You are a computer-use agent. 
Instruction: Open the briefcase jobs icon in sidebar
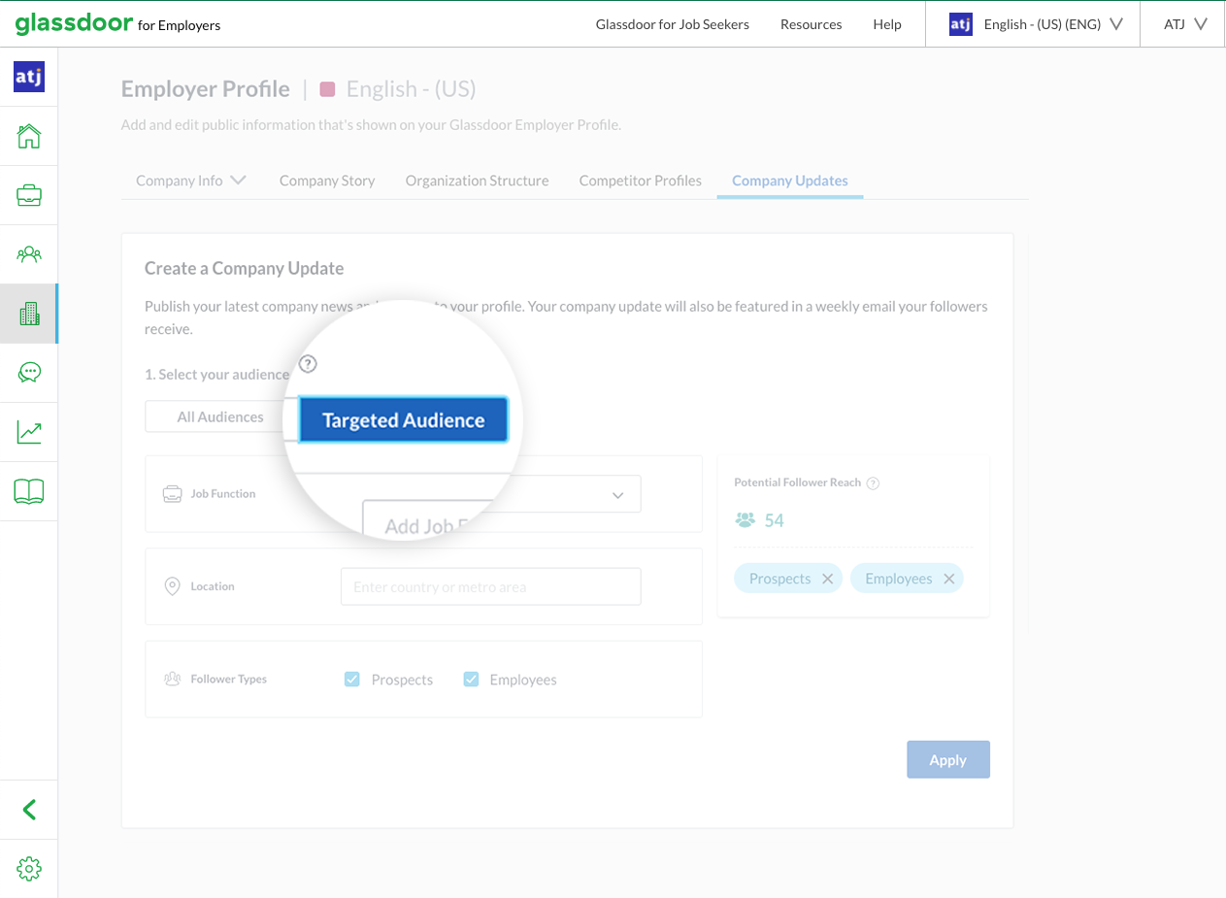(x=29, y=195)
